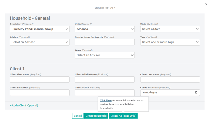This screenshot has height=120, width=209.
Task: Click the Add a Client (Optional) link
Action: click(24, 105)
